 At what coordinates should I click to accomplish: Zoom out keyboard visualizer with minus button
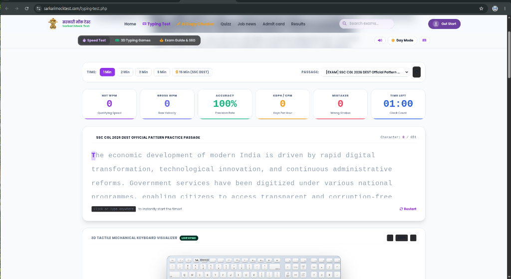click(390, 238)
